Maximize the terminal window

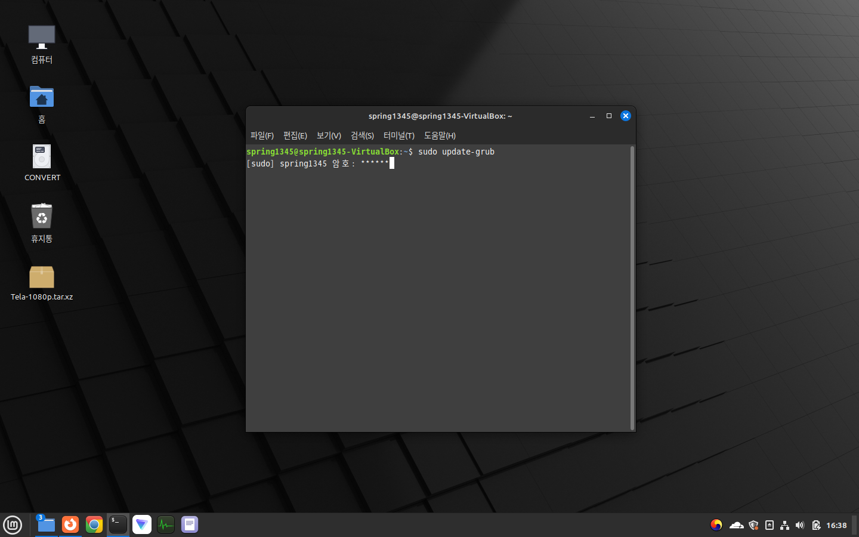click(609, 116)
